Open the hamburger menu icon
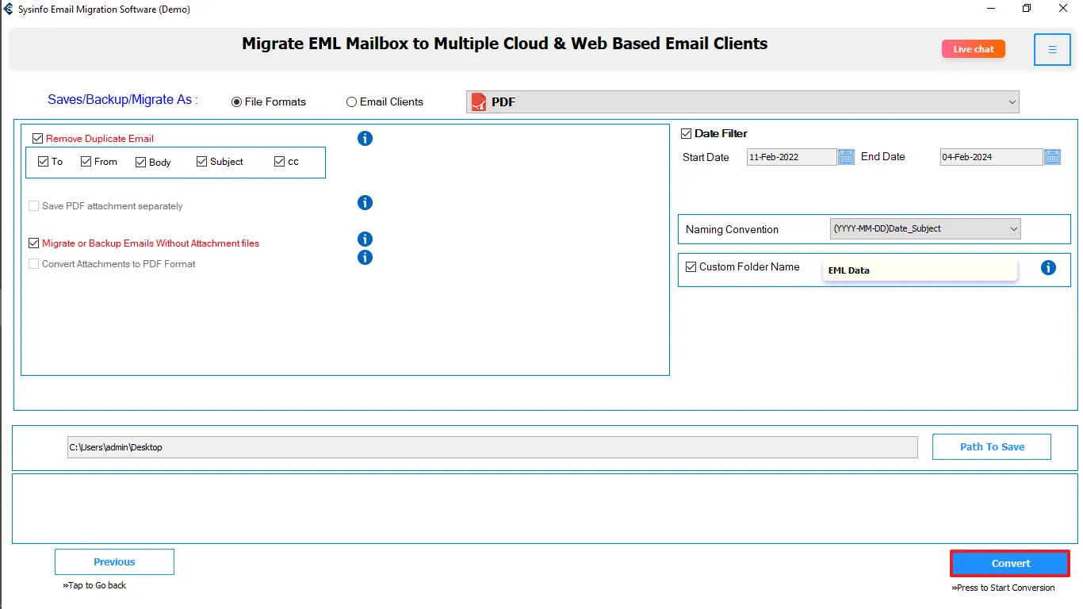The width and height of the screenshot is (1083, 609). point(1052,49)
